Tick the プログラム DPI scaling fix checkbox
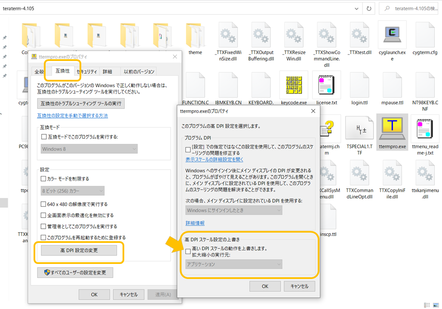The width and height of the screenshot is (442, 309). (188, 150)
